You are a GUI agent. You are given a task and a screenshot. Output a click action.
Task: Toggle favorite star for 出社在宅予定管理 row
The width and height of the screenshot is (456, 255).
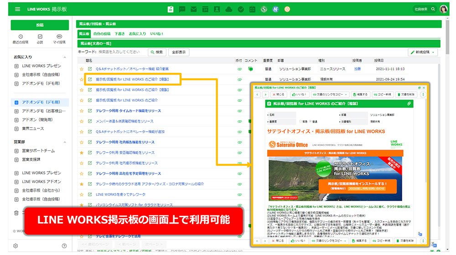click(x=82, y=173)
